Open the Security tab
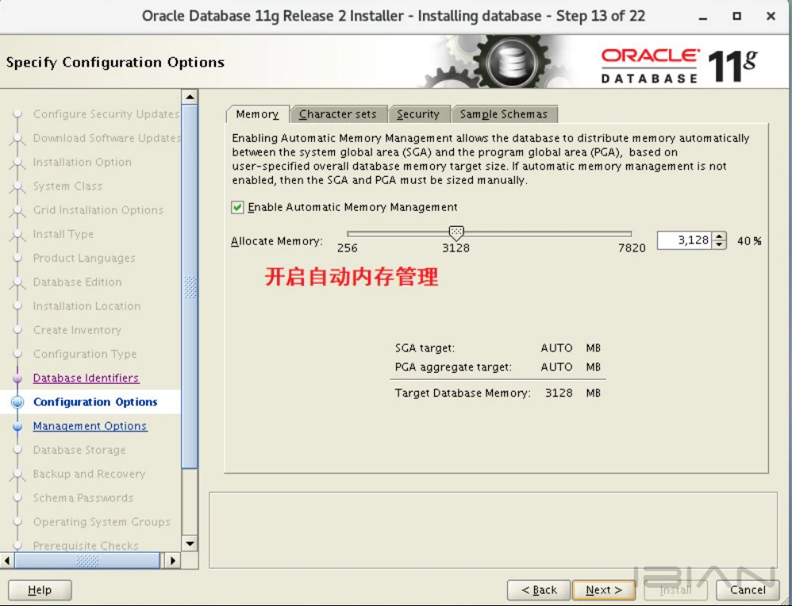Screen dimensions: 792x606 click(x=418, y=114)
